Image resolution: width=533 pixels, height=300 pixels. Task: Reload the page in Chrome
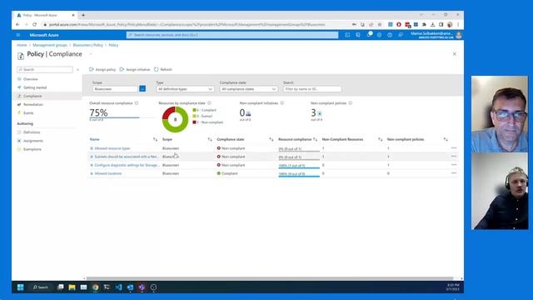click(34, 24)
